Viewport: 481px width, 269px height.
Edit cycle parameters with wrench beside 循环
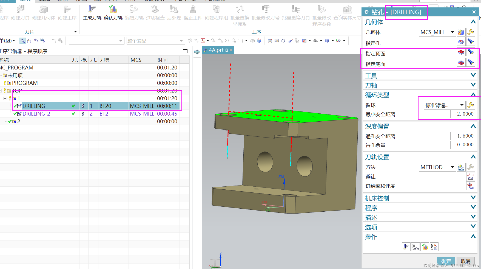(471, 105)
